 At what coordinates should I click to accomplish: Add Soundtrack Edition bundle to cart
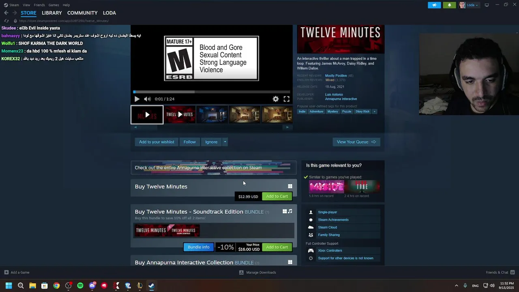click(x=277, y=247)
